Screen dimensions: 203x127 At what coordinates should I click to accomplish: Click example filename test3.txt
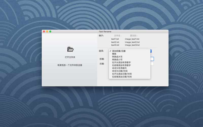click(115, 45)
